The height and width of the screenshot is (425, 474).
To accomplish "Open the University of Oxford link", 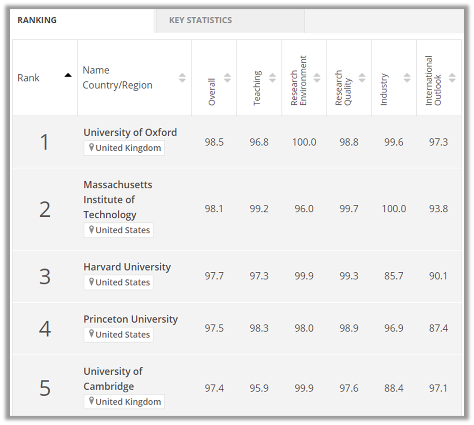I will pyautogui.click(x=130, y=132).
